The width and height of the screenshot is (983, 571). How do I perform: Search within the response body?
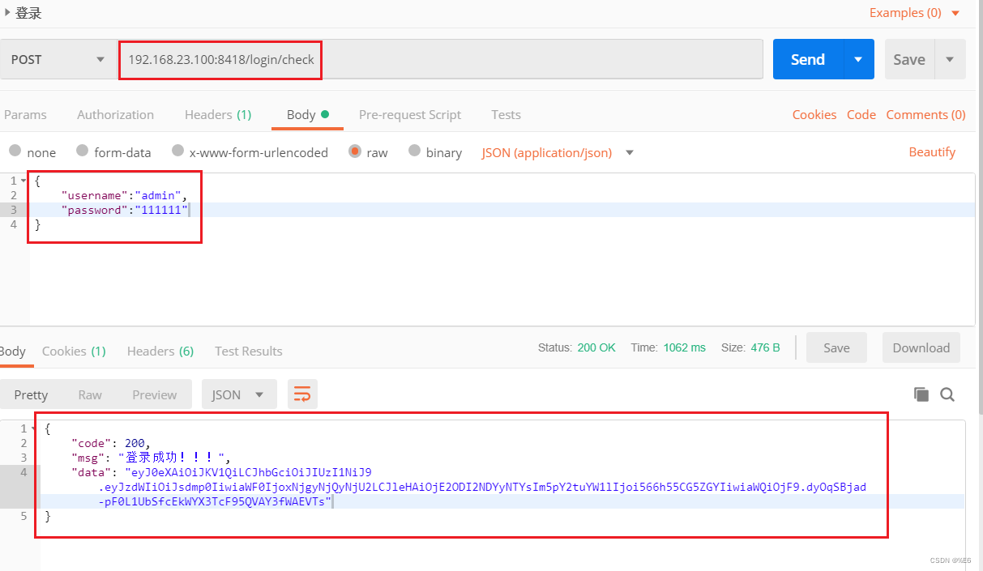947,394
